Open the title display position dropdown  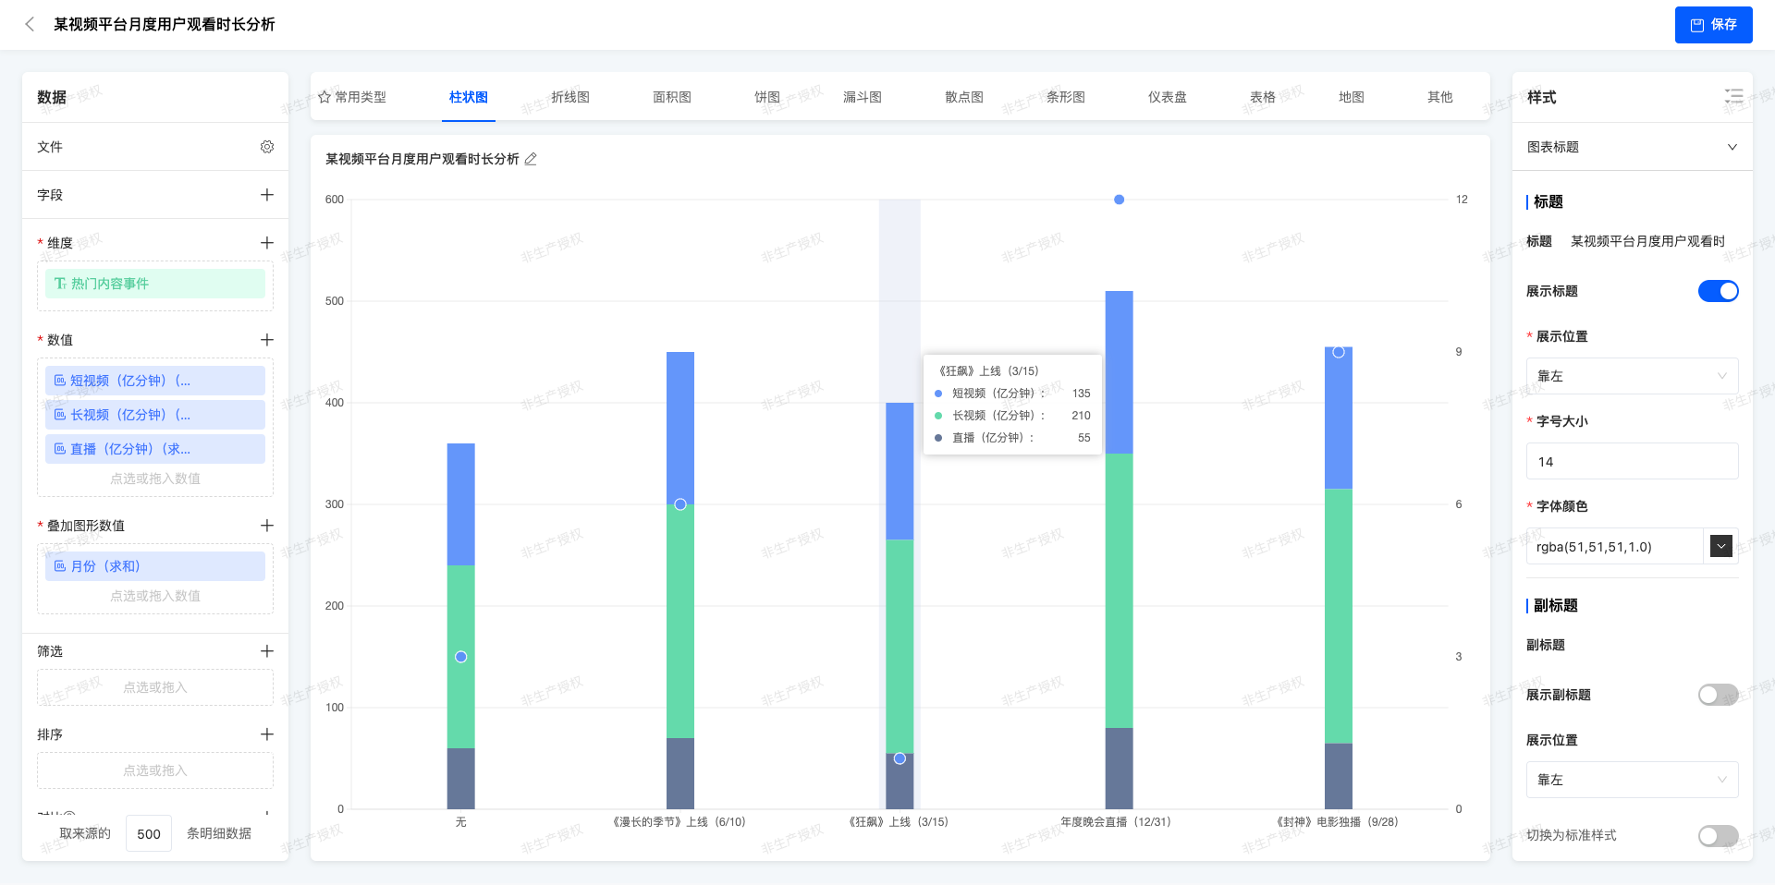coord(1632,376)
